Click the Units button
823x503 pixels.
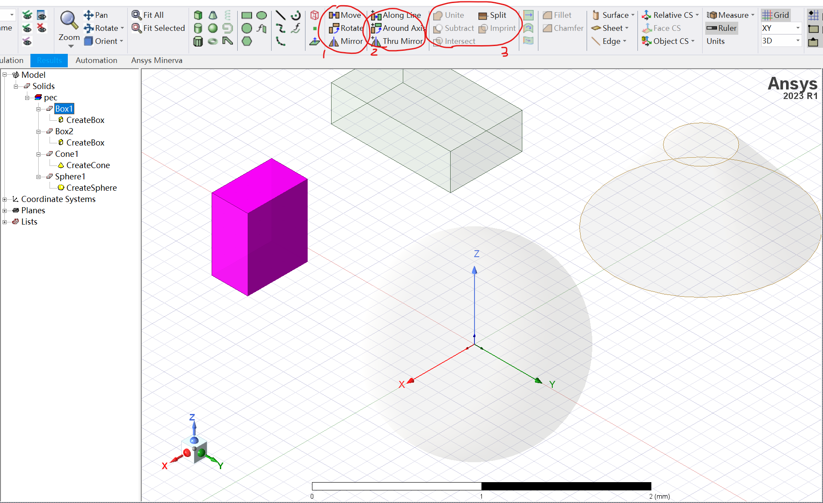[x=716, y=41]
